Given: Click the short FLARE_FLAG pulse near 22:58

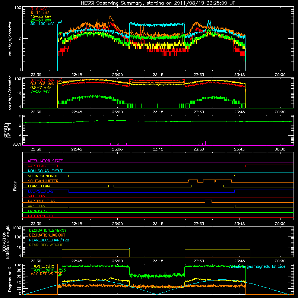Looking at the screenshot, I should pos(111,186).
